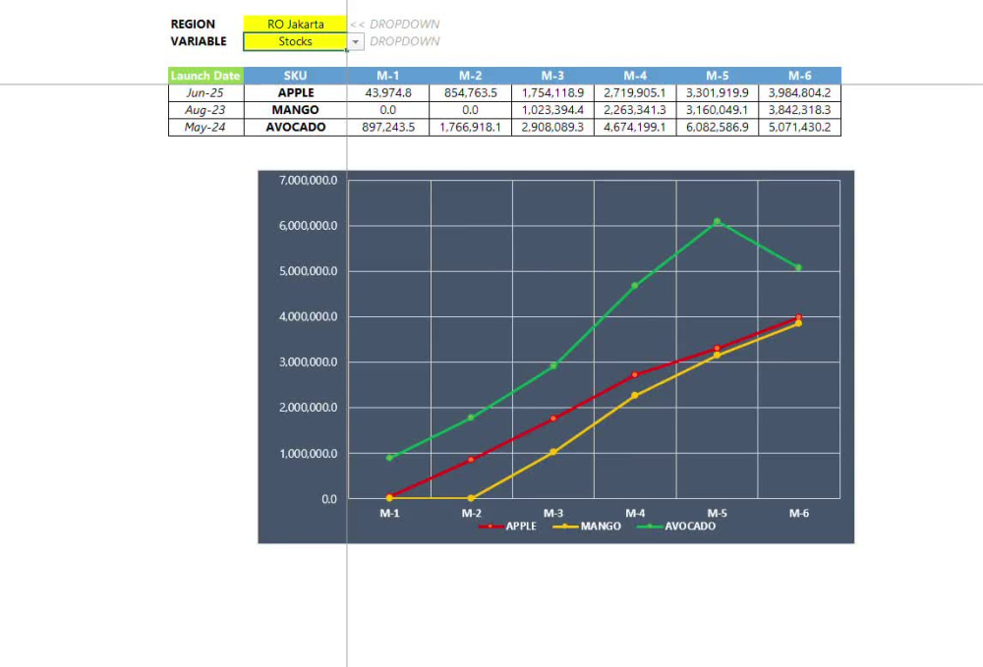Click the Aug-23 launch date cell
Viewport: 983px width, 667px height.
(205, 110)
